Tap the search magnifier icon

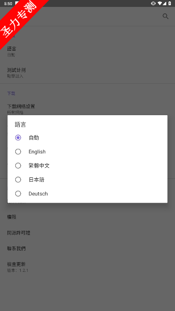(x=165, y=16)
